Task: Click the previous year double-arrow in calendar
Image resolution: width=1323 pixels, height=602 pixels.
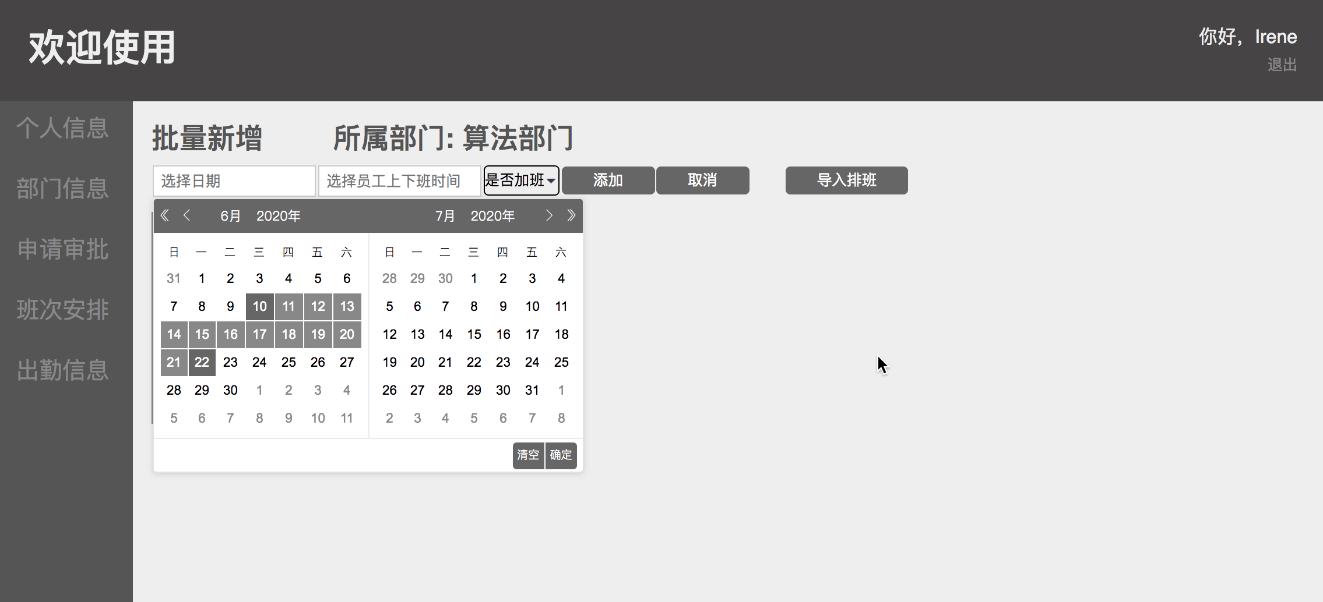Action: point(164,215)
